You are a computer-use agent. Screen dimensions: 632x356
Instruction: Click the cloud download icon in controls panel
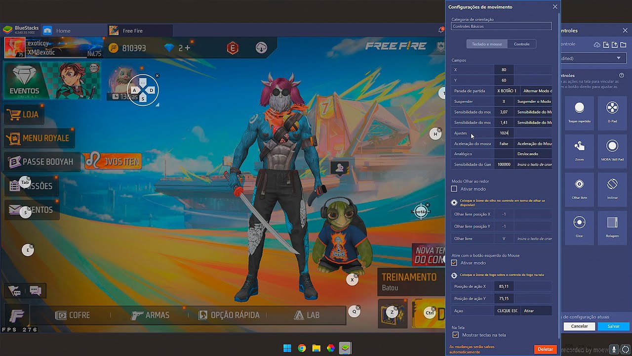point(597,45)
